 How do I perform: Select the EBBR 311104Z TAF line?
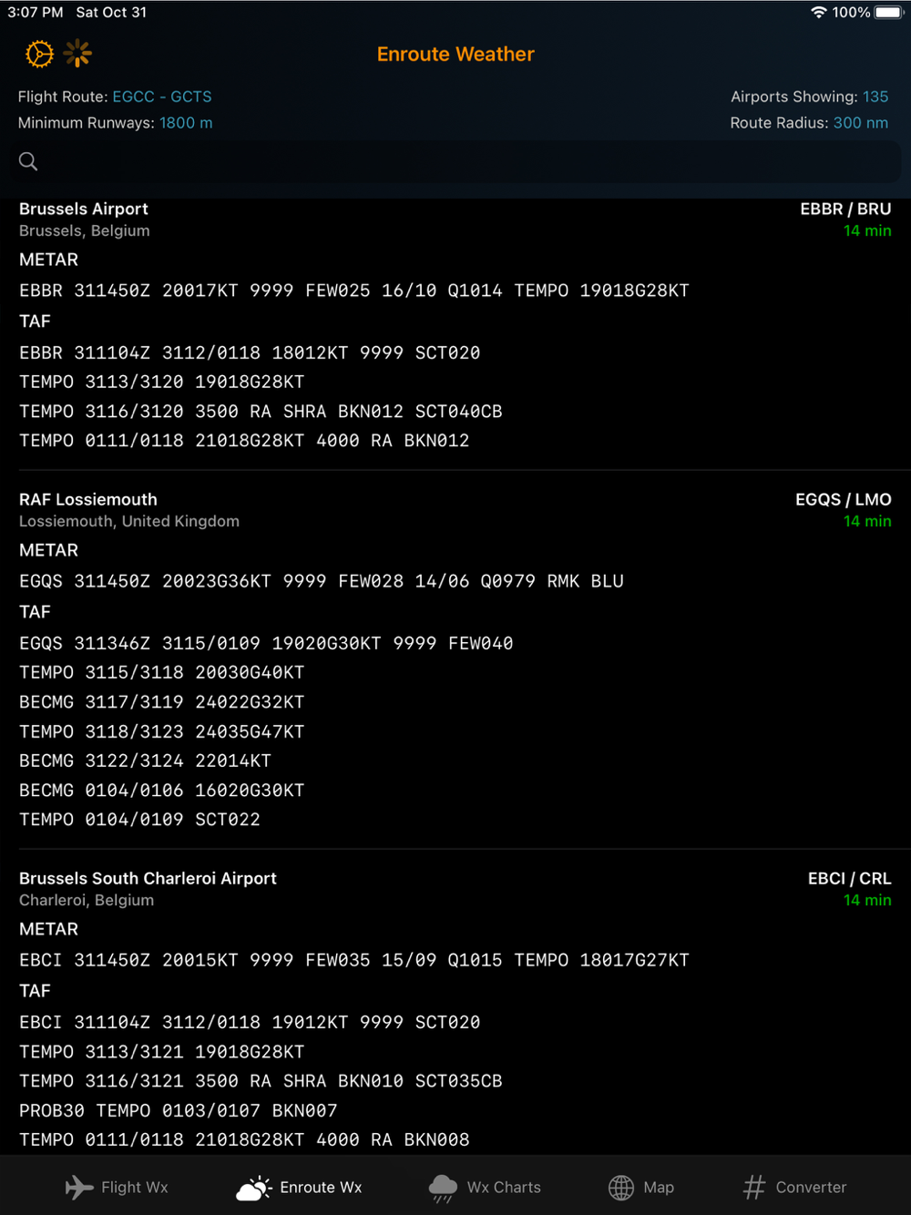pos(250,352)
